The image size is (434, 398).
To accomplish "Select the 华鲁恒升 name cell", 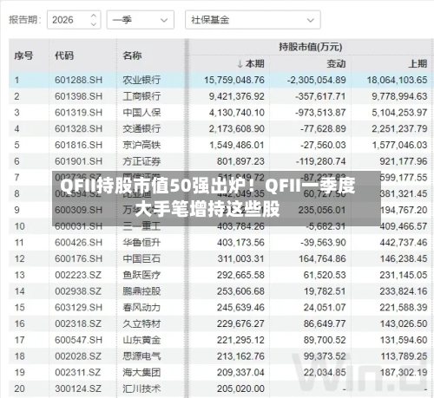I will coord(141,243).
